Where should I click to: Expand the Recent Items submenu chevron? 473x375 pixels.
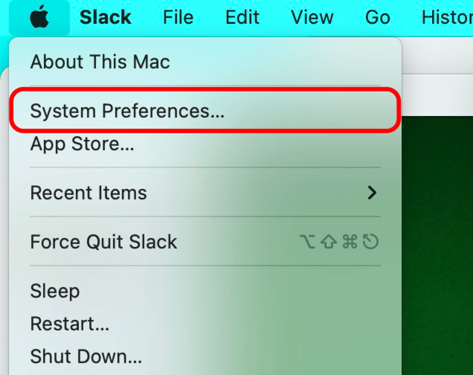click(372, 193)
